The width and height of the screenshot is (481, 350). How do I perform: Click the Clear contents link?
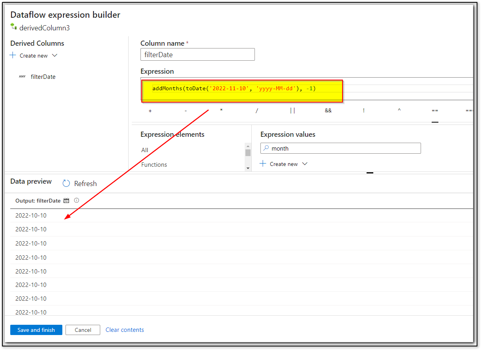(x=125, y=330)
